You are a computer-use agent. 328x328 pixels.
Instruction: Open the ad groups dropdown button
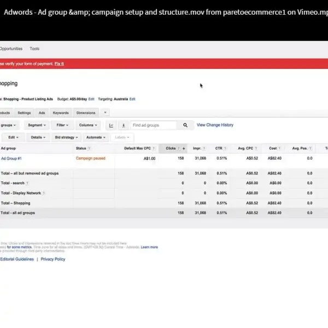8,125
